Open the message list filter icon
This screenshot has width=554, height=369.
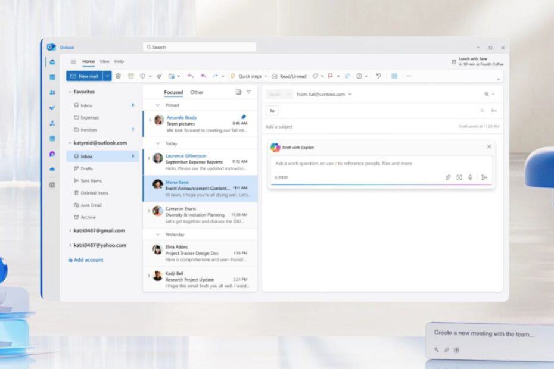pyautogui.click(x=248, y=92)
